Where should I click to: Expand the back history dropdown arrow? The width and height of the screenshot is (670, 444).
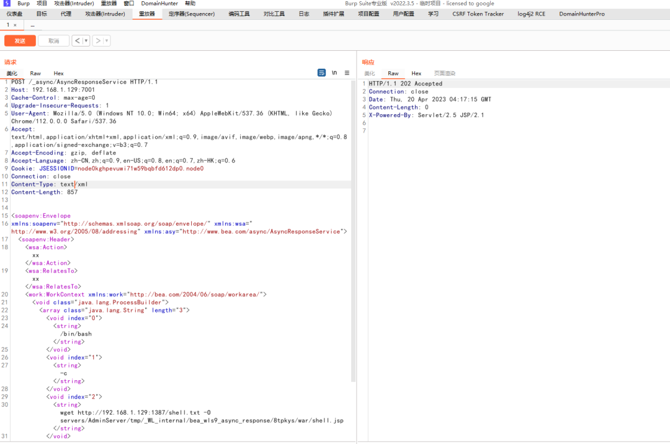pos(86,41)
